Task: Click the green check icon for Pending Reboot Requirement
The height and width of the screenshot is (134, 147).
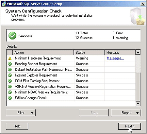Action: pos(10,64)
